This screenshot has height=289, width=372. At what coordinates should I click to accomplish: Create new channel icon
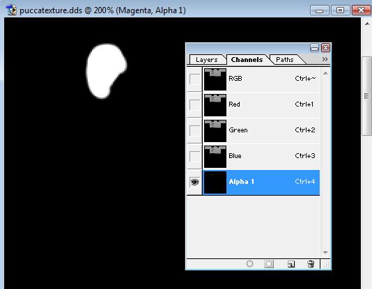[291, 264]
